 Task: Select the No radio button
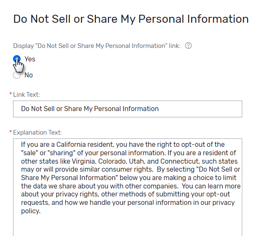(x=17, y=75)
